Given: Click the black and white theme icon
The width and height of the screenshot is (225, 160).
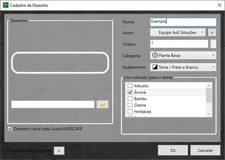Looking at the screenshot, I should (155, 67).
